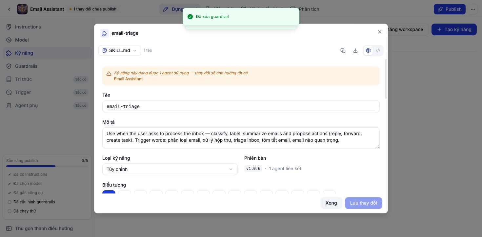This screenshot has height=237, width=482.
Task: Copy the SKILL.md file contents
Action: point(343,50)
